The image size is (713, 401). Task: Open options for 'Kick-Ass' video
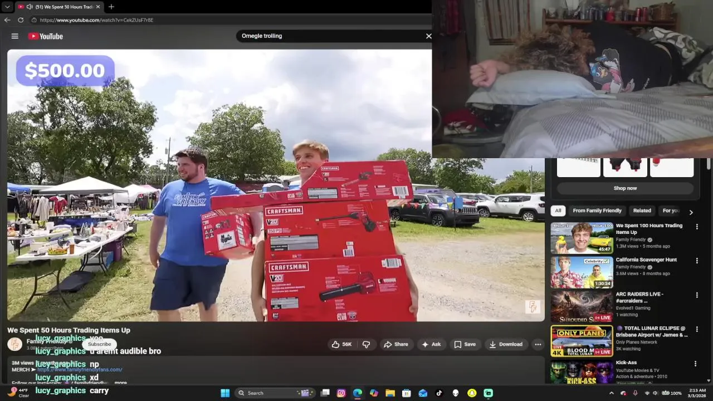tap(695, 364)
